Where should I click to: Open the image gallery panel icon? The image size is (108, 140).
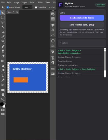tap(53, 74)
